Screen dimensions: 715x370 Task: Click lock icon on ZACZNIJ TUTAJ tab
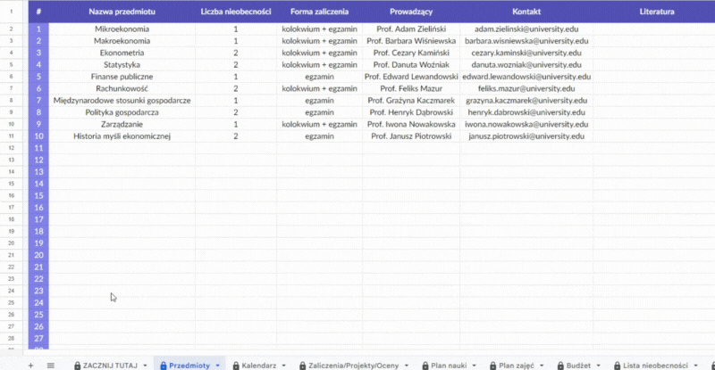(77, 366)
